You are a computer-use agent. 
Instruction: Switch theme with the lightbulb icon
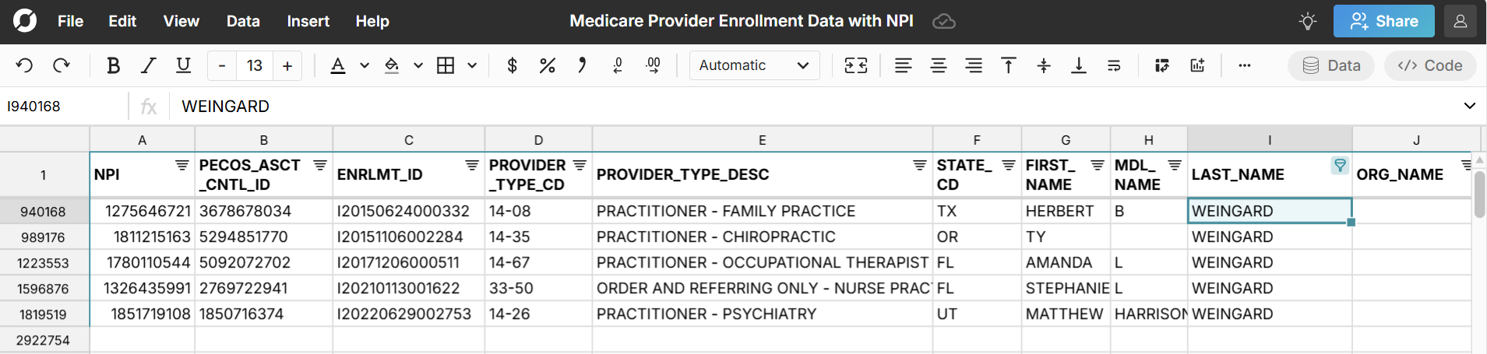click(1308, 21)
